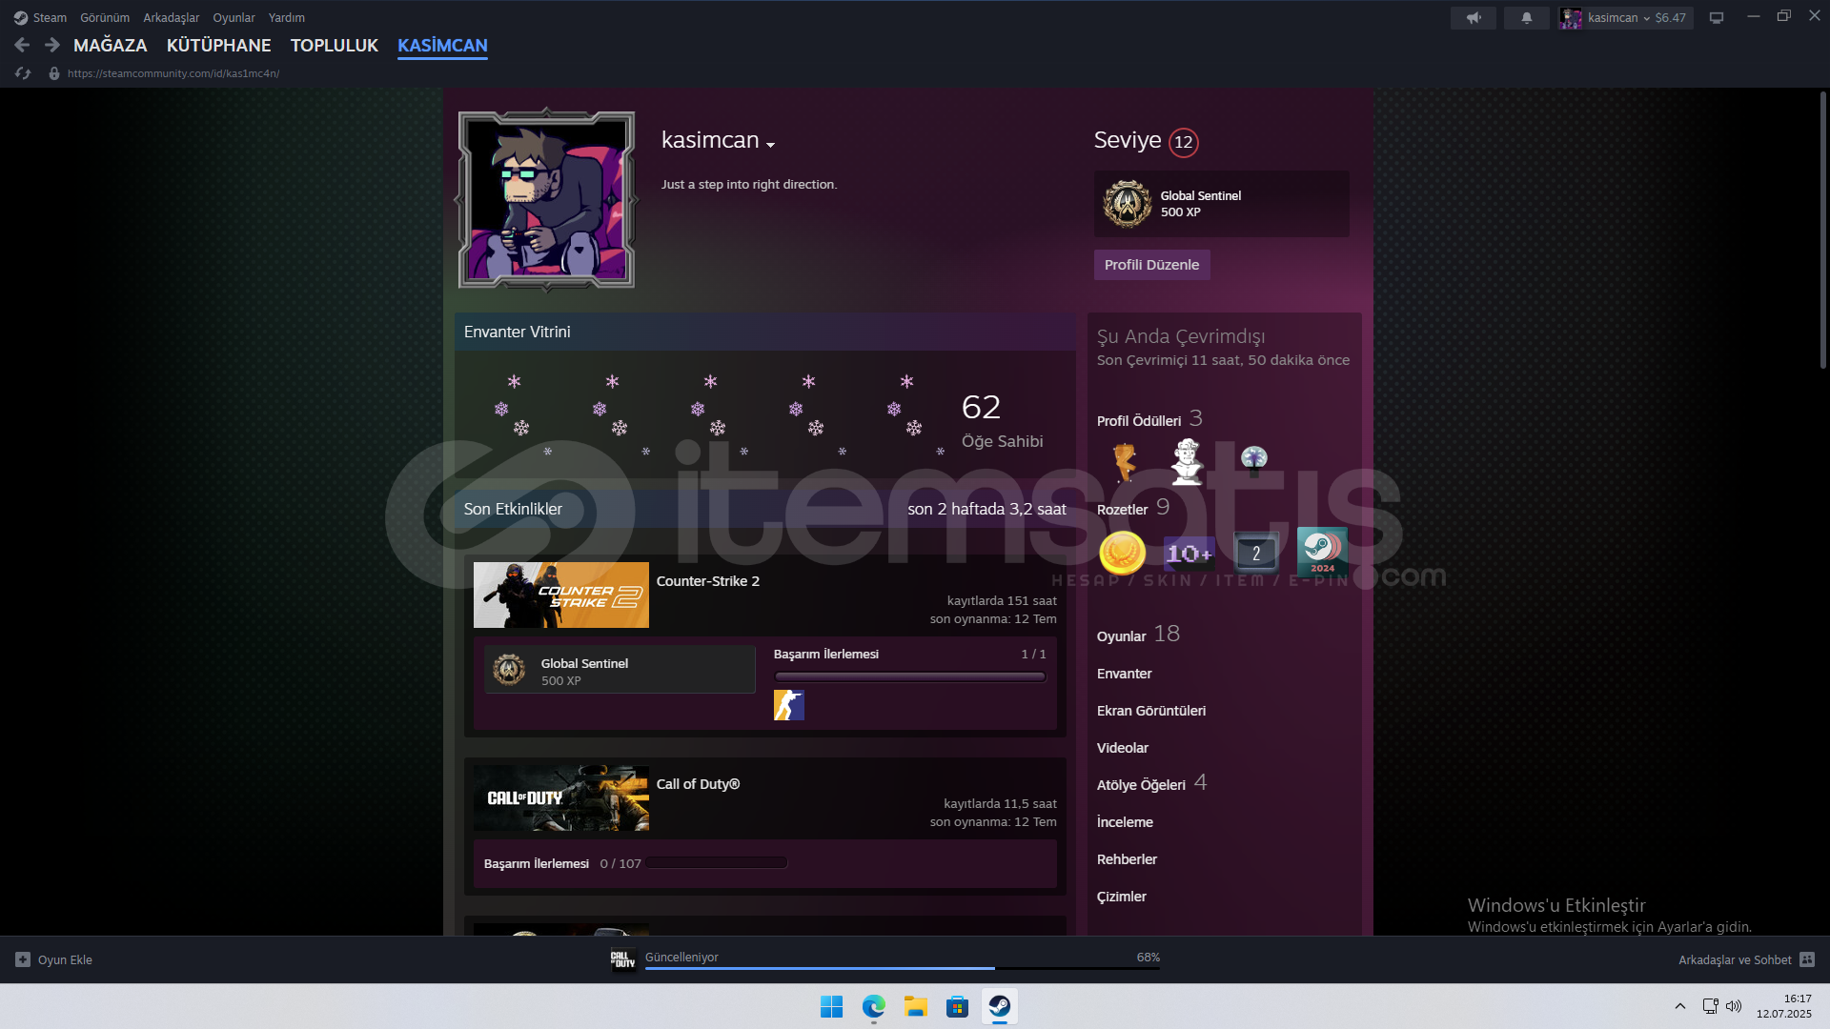This screenshot has height=1029, width=1830.
Task: Click the Counter-Strike 2 achievement icon
Action: [x=789, y=705]
